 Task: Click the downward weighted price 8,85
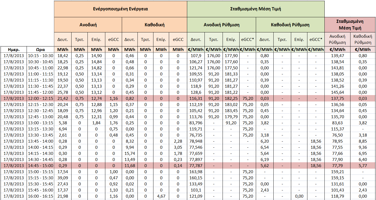pos(363,141)
